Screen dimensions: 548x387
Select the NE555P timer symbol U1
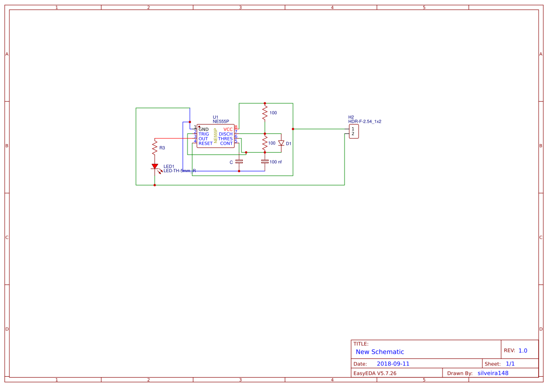point(216,136)
